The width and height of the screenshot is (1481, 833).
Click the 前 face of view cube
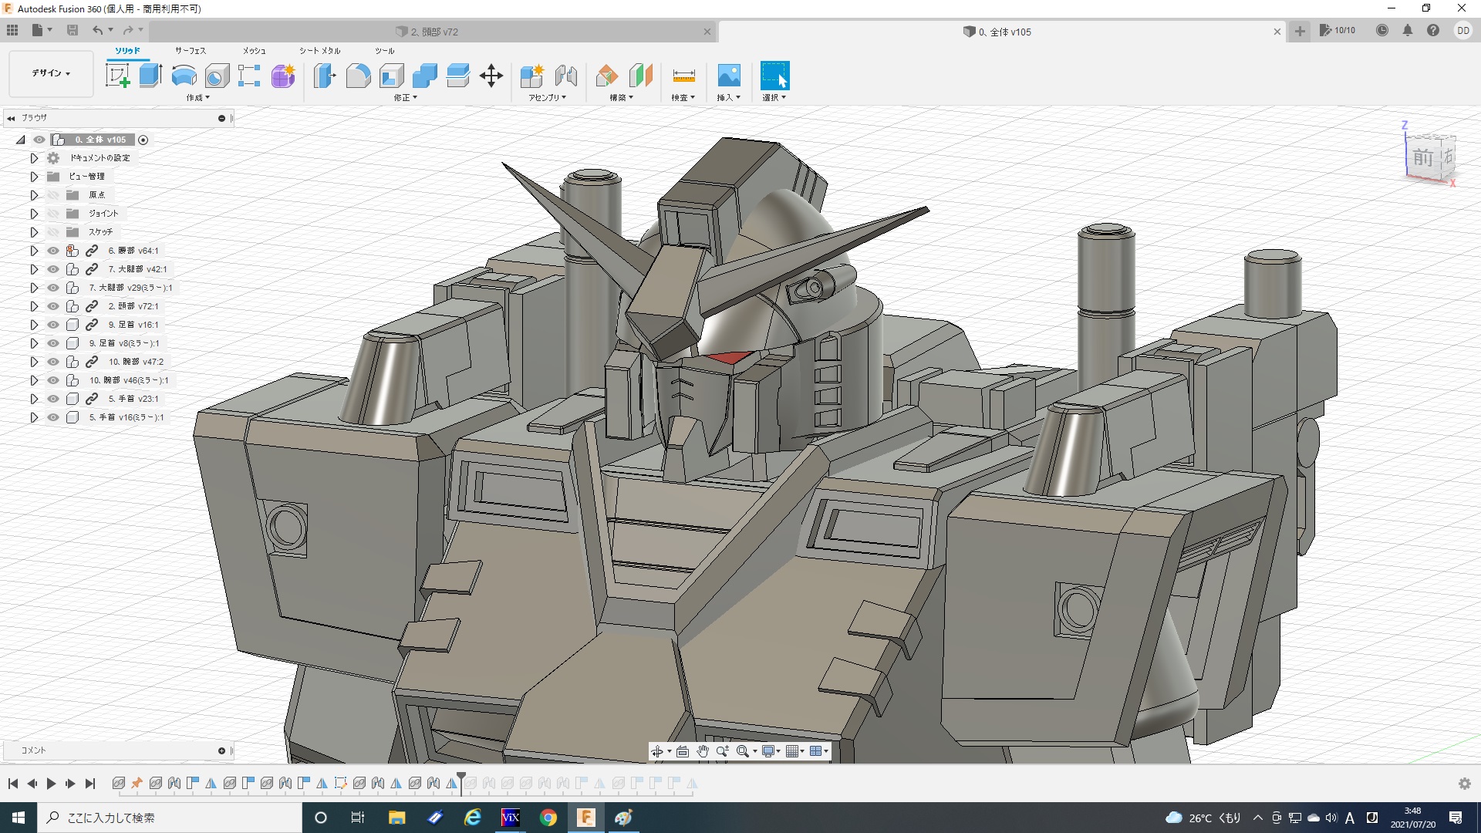[1422, 158]
